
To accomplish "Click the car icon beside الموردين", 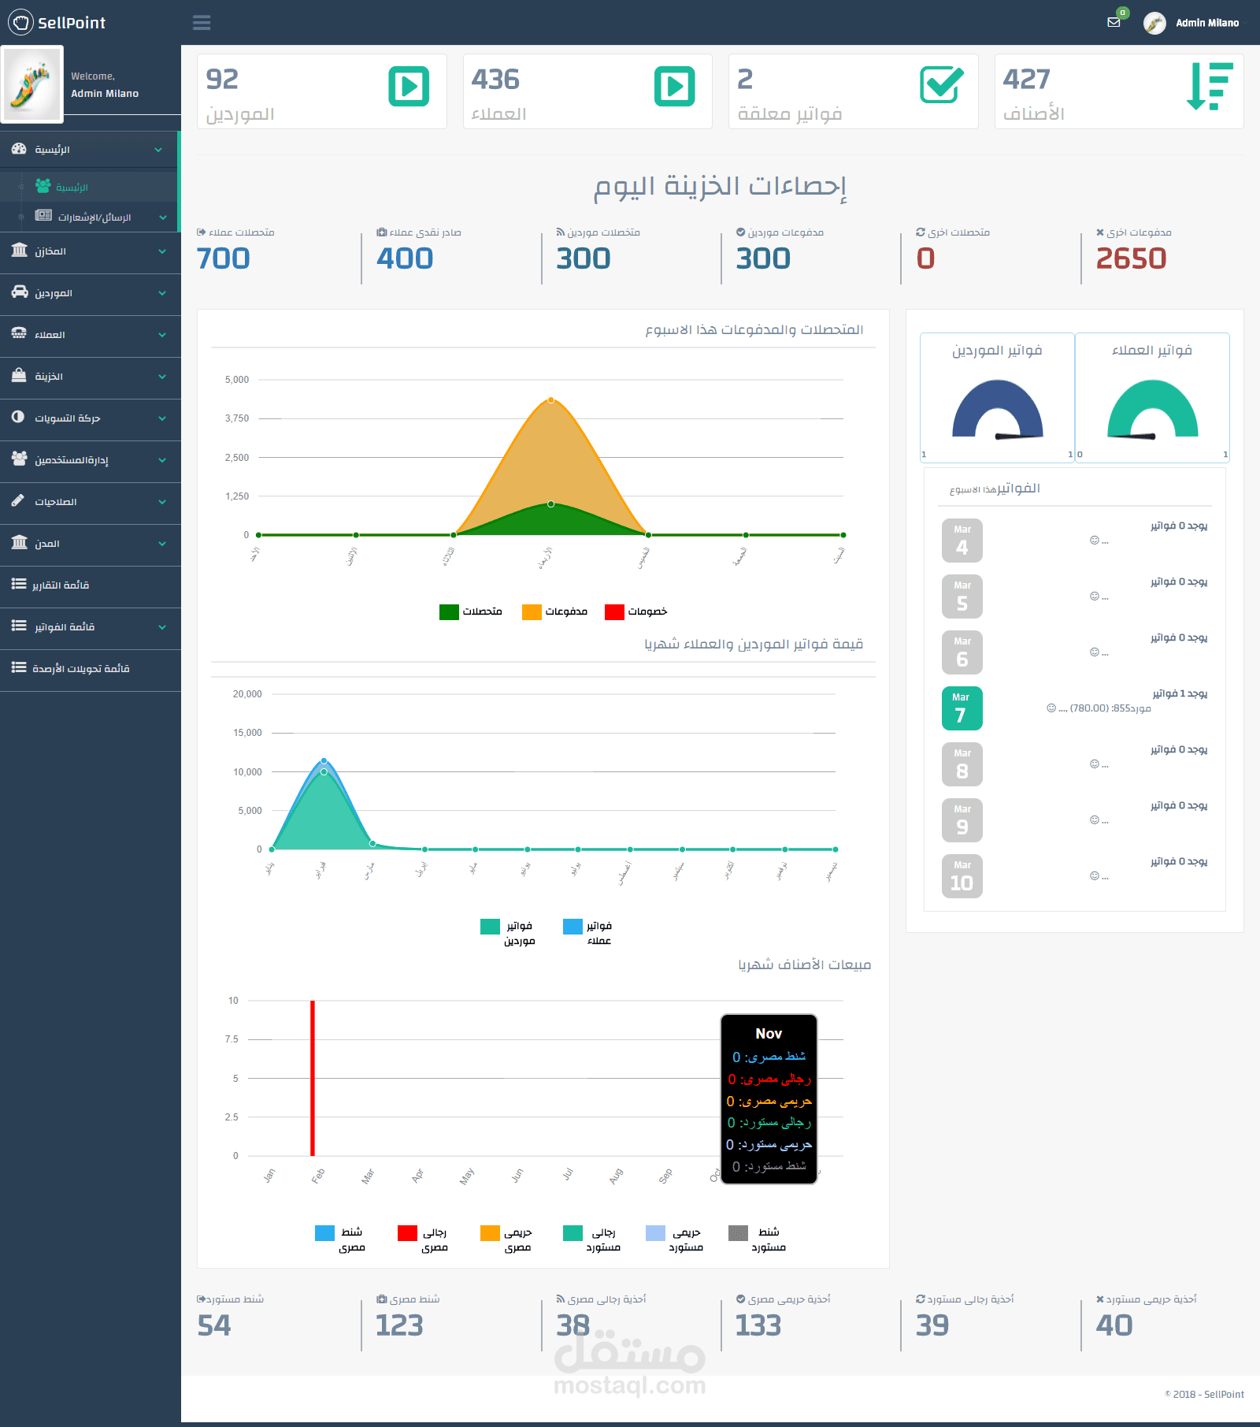I will pos(20,292).
